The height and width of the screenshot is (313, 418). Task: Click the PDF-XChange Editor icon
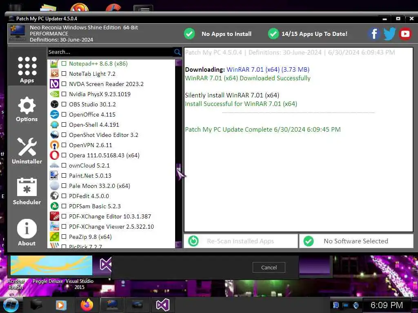click(54, 216)
